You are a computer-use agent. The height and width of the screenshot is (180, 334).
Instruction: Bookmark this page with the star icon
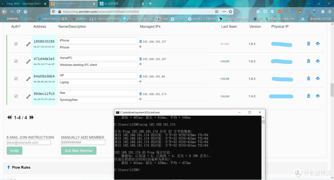click(230, 11)
